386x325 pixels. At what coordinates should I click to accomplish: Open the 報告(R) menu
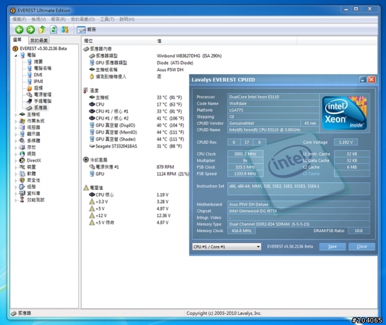pos(59,19)
